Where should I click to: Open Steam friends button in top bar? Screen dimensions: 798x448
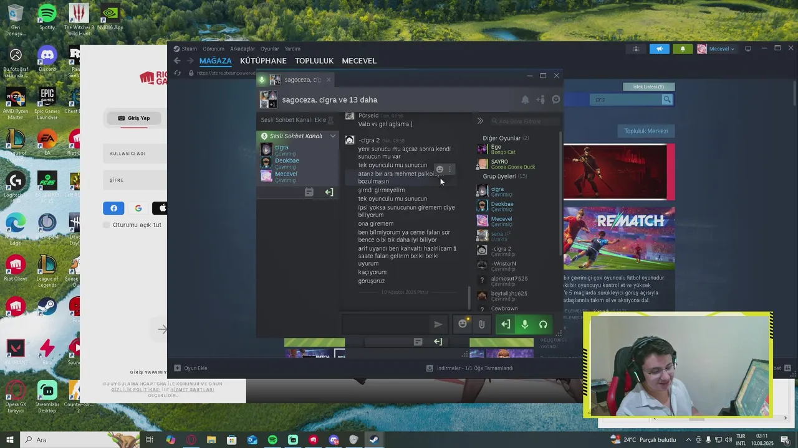[x=636, y=49]
